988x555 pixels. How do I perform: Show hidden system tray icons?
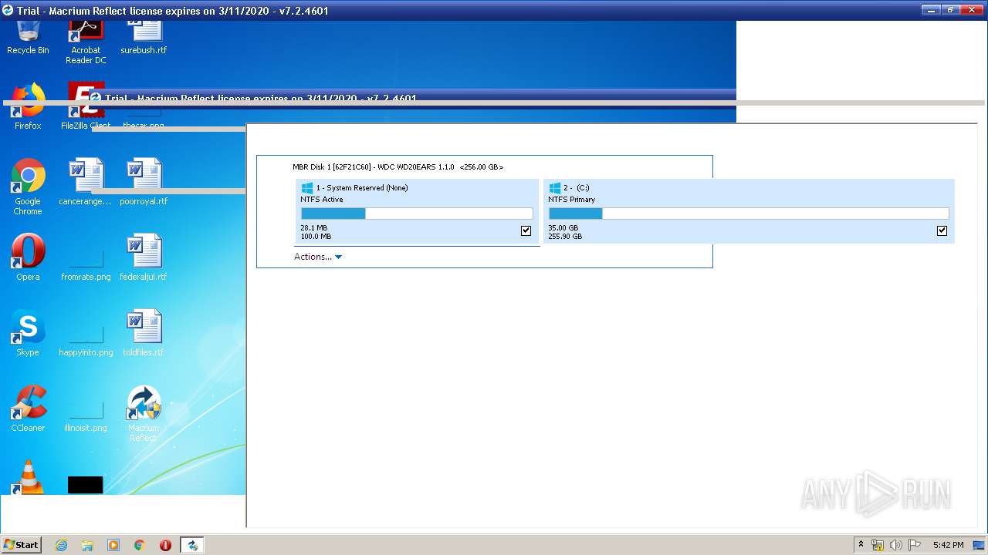[861, 545]
